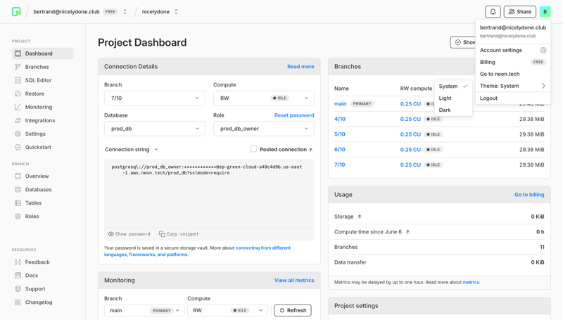The height and width of the screenshot is (320, 563).
Task: Click the Quickstart checkmark icon
Action: (18, 147)
